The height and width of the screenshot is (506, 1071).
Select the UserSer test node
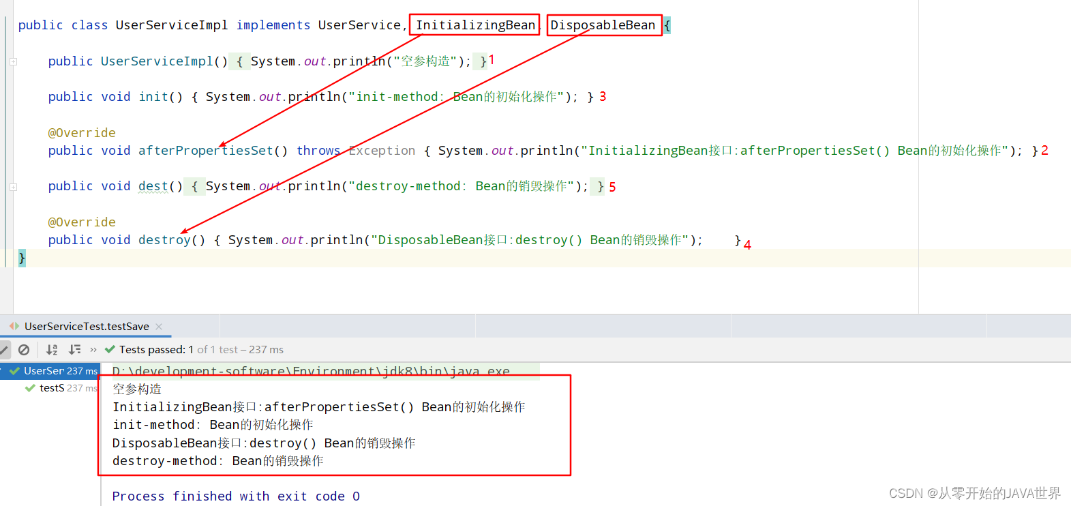coord(50,371)
